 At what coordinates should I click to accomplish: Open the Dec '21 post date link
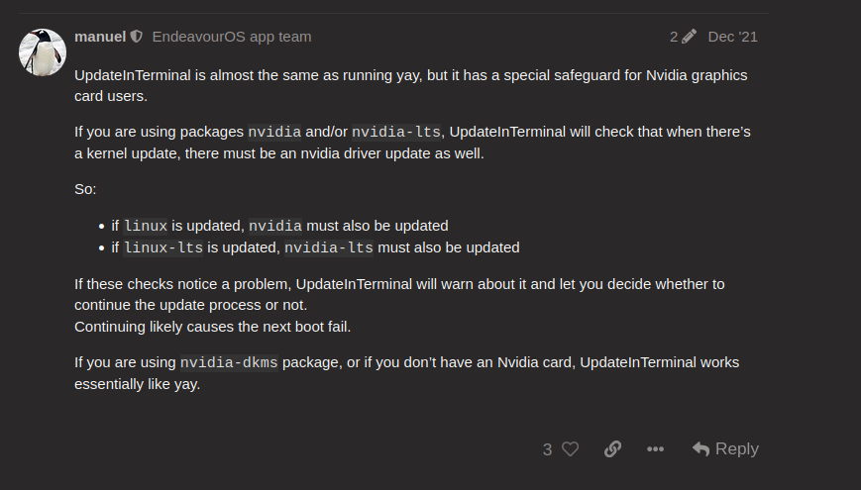pos(732,37)
